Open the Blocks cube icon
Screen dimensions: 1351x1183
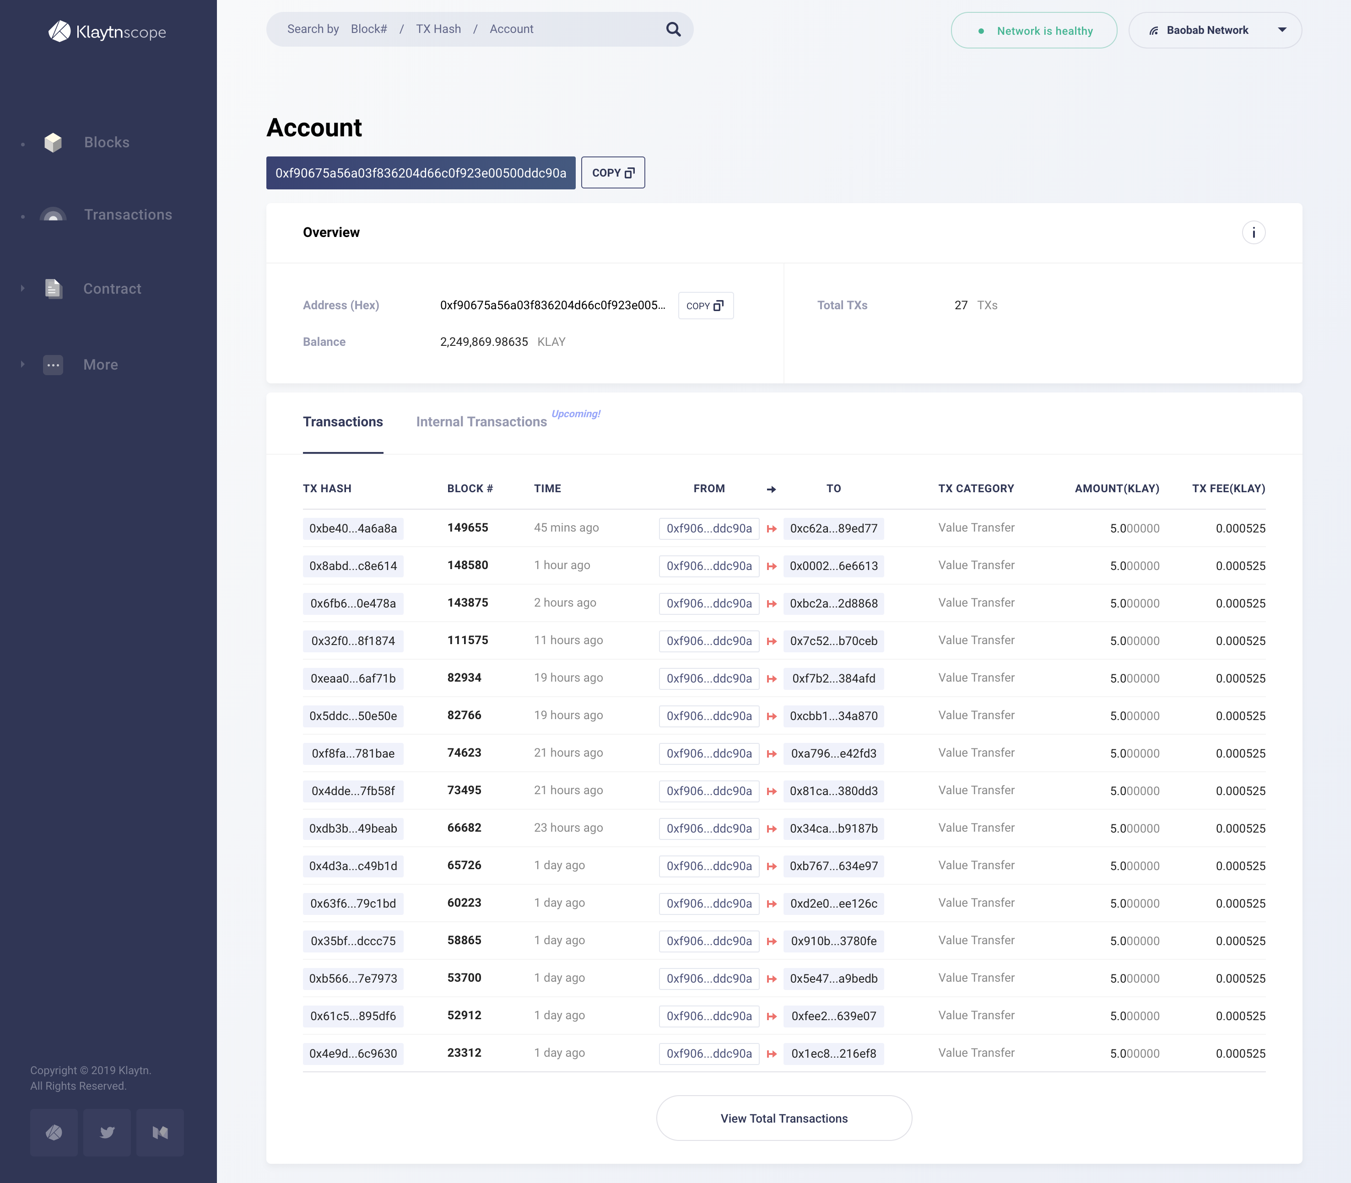point(53,142)
